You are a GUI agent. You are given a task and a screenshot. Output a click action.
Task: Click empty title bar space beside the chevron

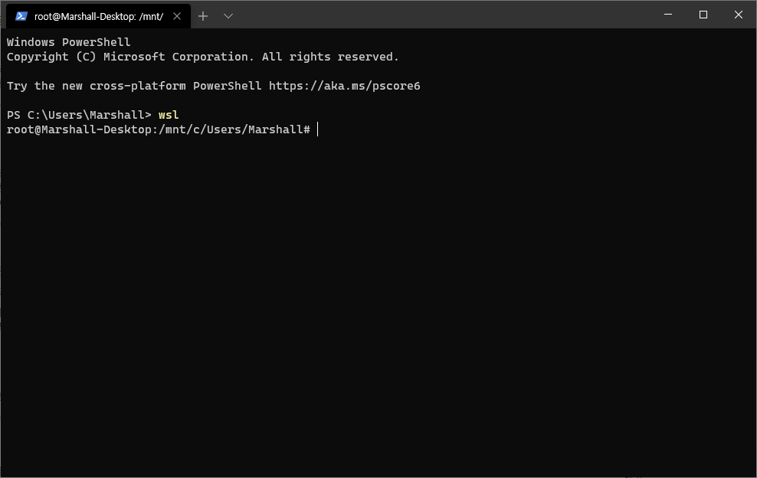tap(444, 15)
